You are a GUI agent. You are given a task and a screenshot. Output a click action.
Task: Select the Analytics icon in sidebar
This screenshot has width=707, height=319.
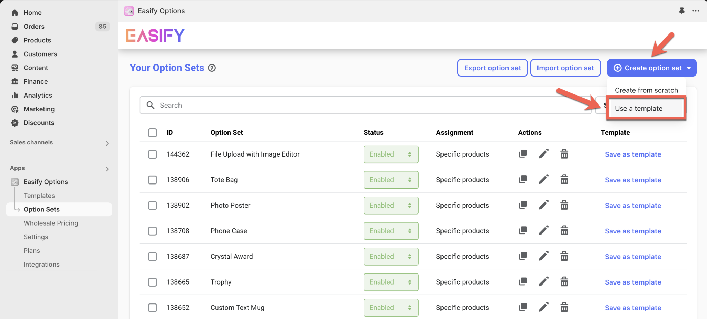point(15,95)
